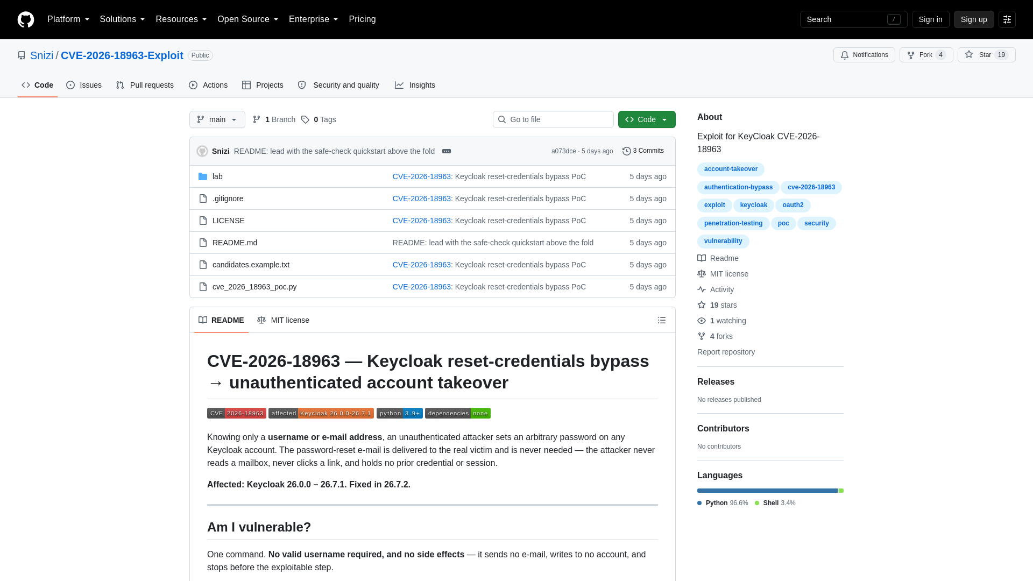Open the Pricing page
Screen dimensions: 1033x581
pyautogui.click(x=362, y=19)
